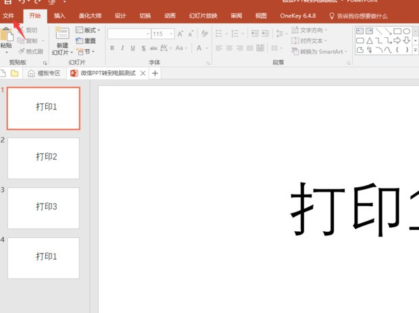Viewport: 419px width, 313px height.
Task: Select slide 3 thumbnail titled 打印3
Action: (43, 208)
